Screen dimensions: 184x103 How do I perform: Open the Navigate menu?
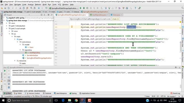click(18, 5)
